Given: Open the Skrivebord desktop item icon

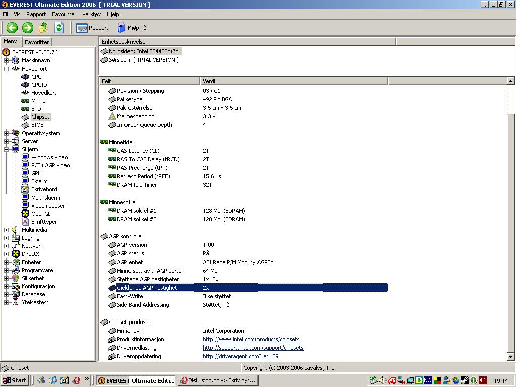Looking at the screenshot, I should coord(25,189).
